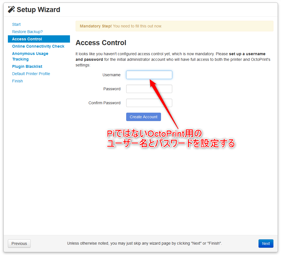The height and width of the screenshot is (255, 281).
Task: Go to the Start wizard step
Action: (16, 24)
